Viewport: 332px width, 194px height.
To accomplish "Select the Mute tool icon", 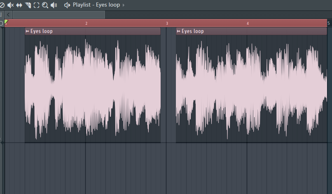I will pyautogui.click(x=10, y=5).
